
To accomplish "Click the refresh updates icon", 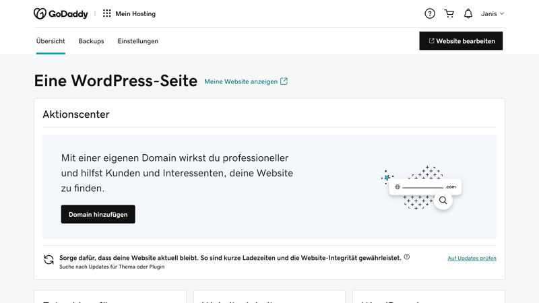I will (x=49, y=260).
